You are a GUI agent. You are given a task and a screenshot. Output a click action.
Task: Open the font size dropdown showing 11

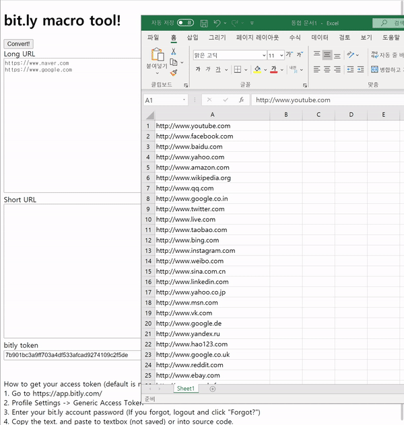pos(281,56)
